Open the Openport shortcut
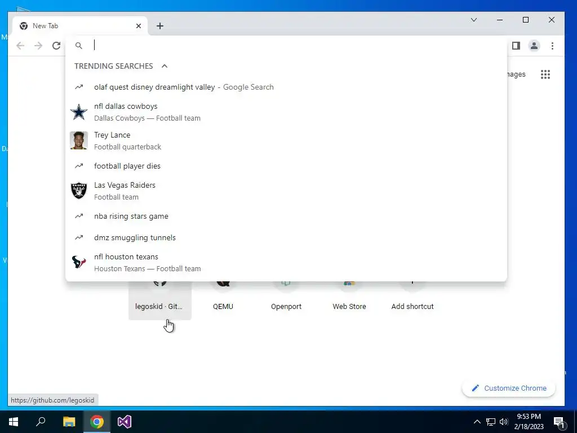 click(286, 300)
